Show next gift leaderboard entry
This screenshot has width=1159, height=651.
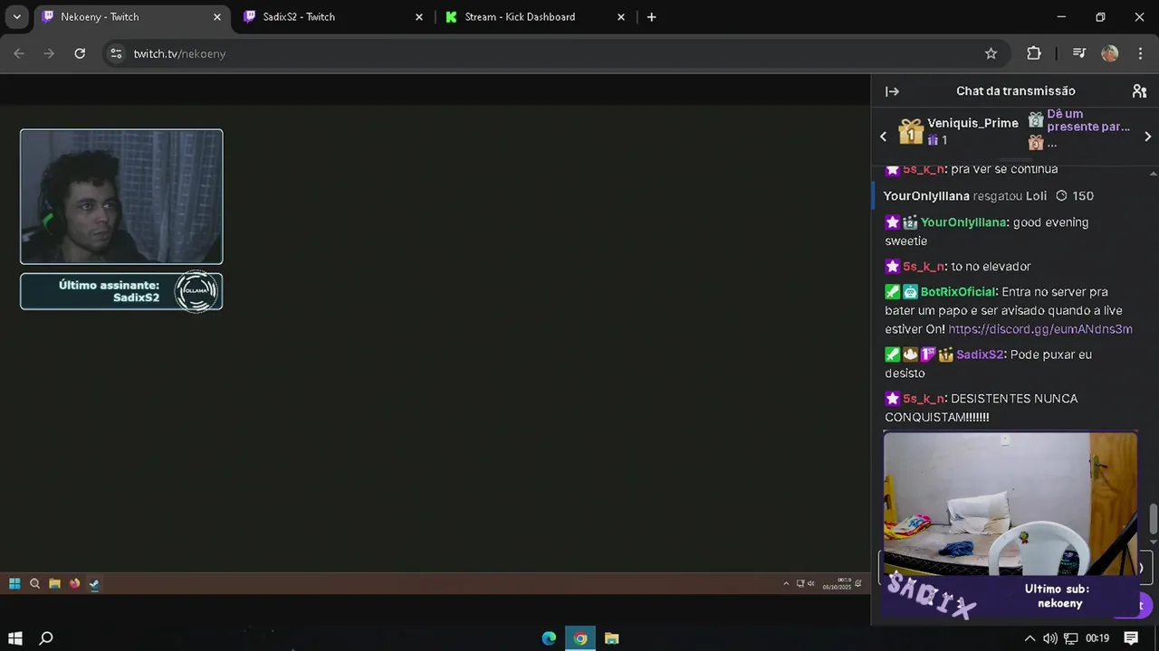pos(1147,137)
